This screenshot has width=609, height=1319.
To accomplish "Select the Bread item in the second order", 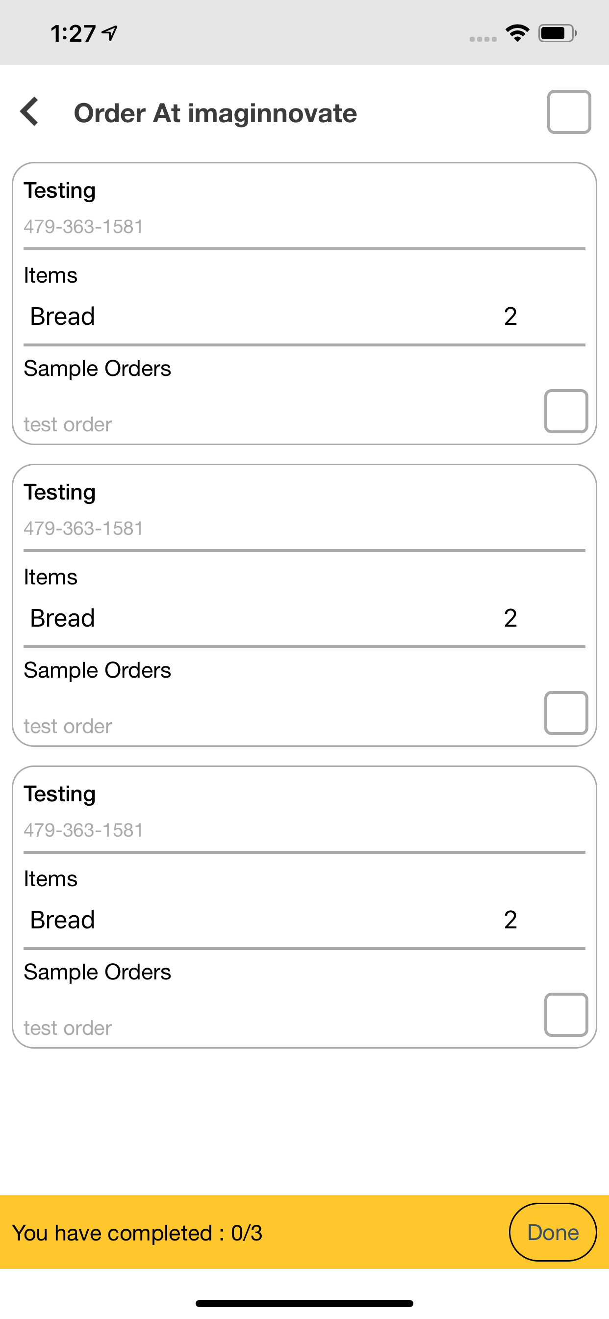I will click(62, 618).
